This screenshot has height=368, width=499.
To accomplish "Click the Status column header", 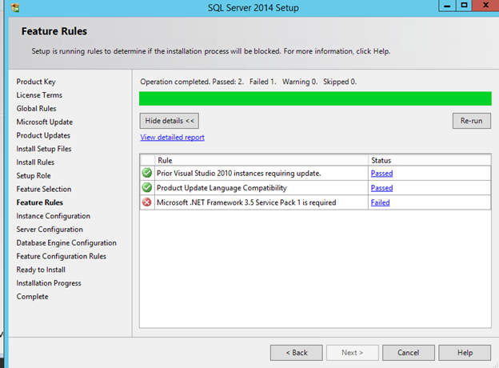I will coord(429,160).
